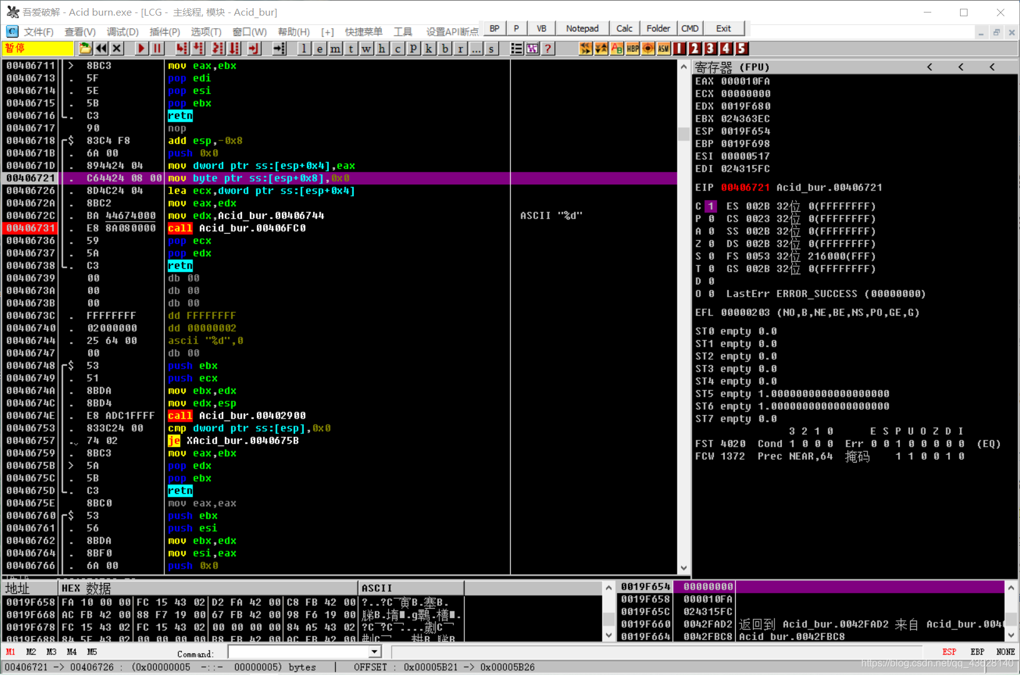This screenshot has width=1020, height=675.
Task: Click the ASM plugin toolbar icon
Action: tap(664, 49)
